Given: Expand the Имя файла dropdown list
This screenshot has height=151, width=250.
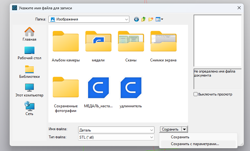Looking at the screenshot, I should coord(152,130).
